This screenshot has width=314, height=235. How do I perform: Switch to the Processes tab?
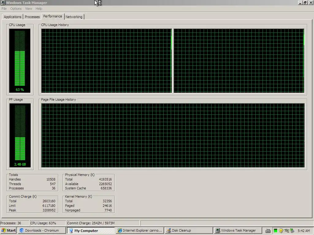(32, 17)
